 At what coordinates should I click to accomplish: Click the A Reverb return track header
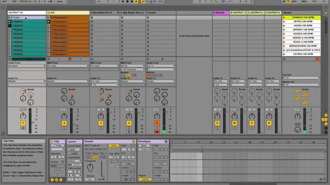(221, 13)
